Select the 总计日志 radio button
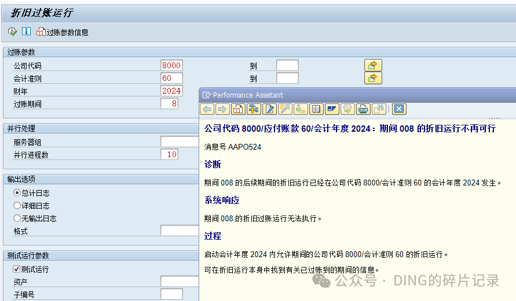Screen dimensions: 516x301 coord(17,193)
